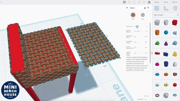Pick the red Text shape
Image resolution: width=180 pixels, height=101 pixels.
[x=157, y=53]
